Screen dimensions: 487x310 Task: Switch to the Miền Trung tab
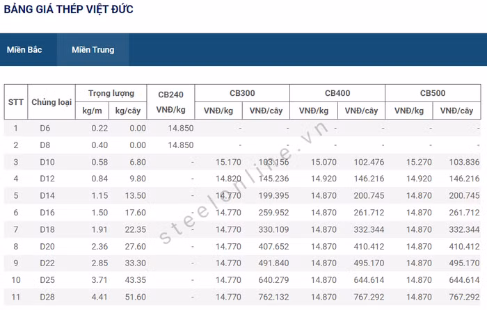pos(93,50)
